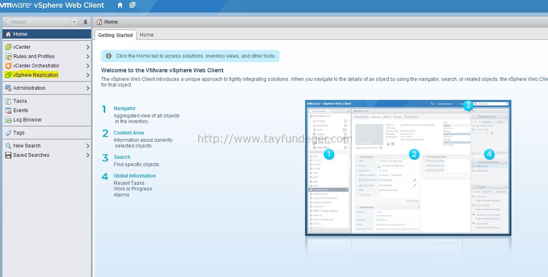Open New Search in the navigator
The image size is (548, 277).
(47, 146)
